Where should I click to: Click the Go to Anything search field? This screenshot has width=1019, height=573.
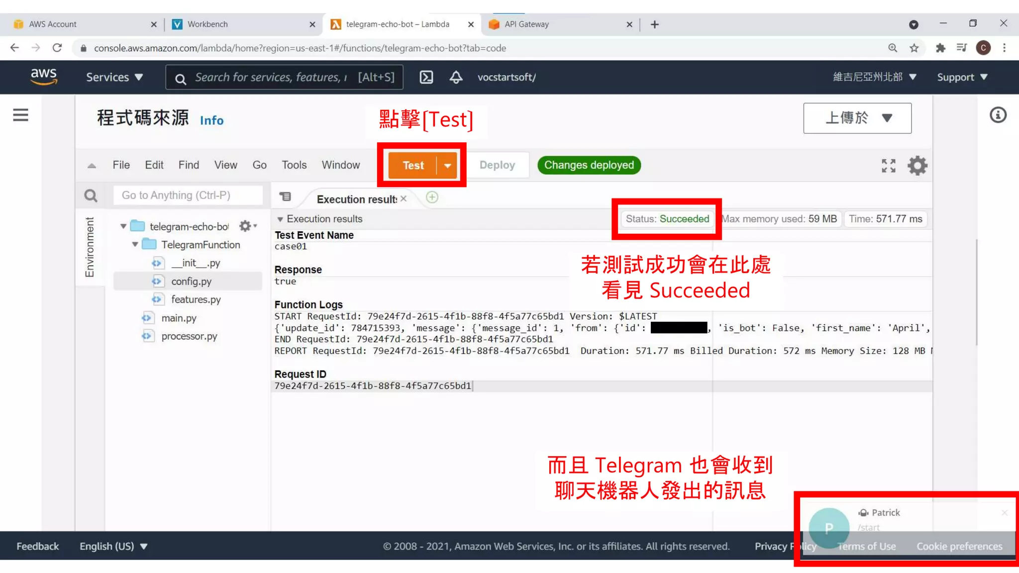tap(188, 195)
